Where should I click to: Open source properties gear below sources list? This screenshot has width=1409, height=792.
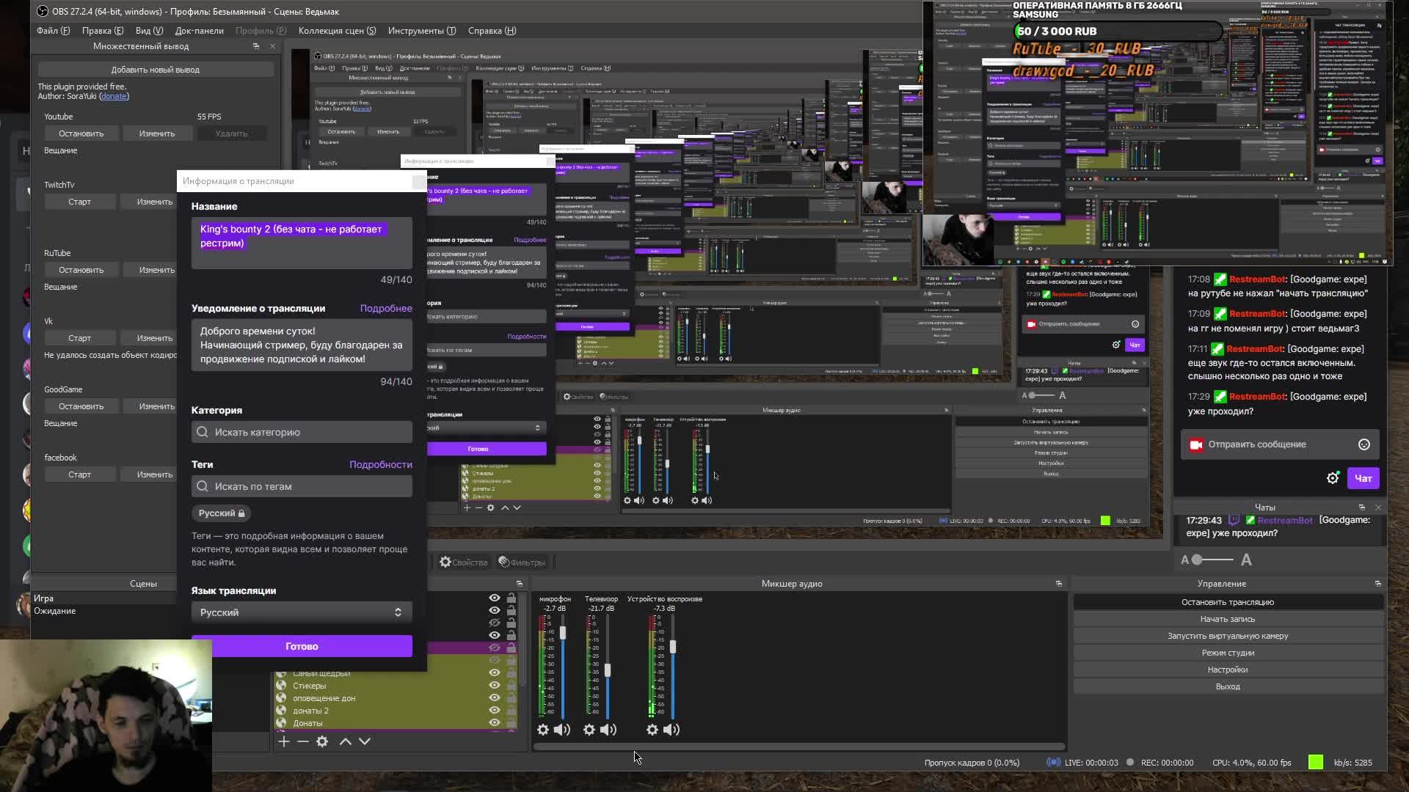[322, 741]
